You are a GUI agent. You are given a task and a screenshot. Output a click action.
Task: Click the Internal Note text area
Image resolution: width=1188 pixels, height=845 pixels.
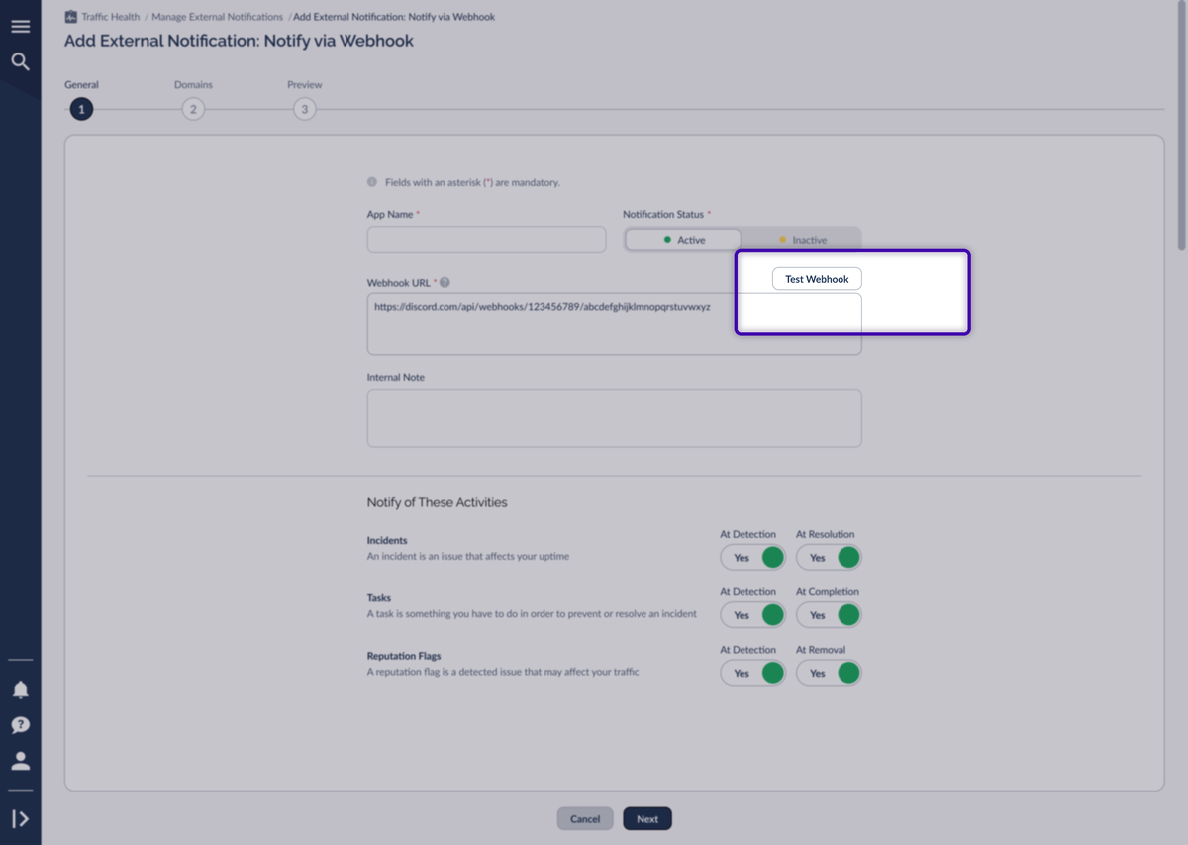(x=614, y=418)
